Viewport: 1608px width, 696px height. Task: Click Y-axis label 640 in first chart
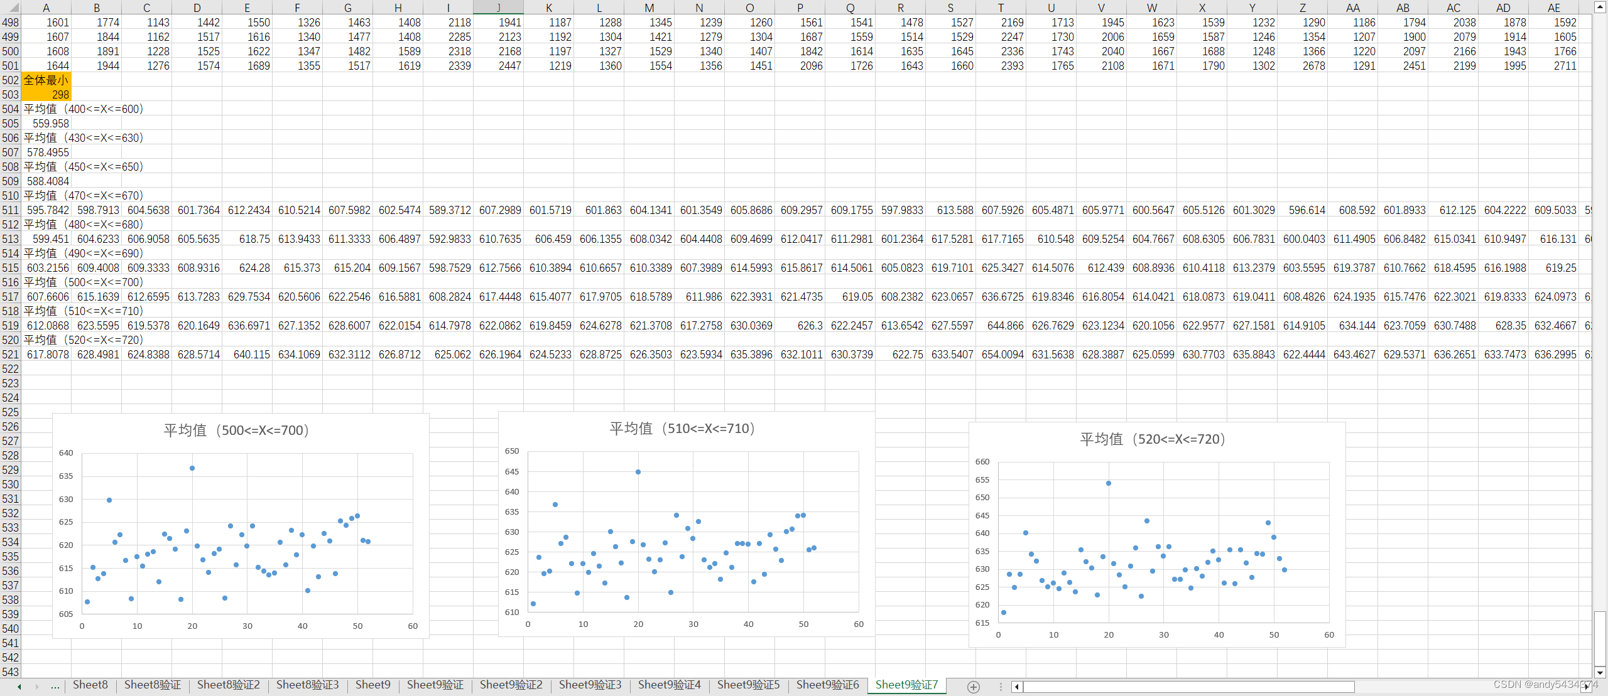(66, 453)
